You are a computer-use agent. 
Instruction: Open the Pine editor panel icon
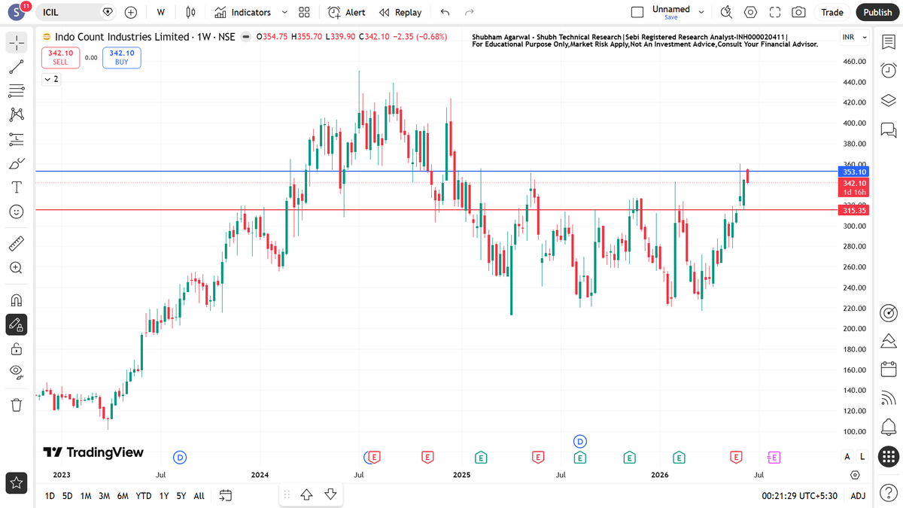coord(888,340)
